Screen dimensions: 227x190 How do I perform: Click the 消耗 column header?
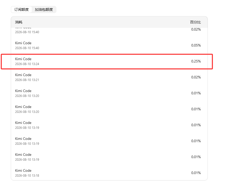(19, 22)
